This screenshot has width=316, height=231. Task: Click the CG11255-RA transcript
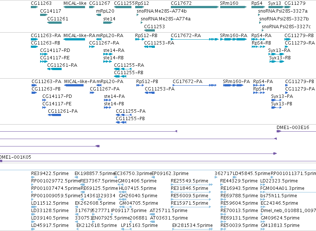[x=123, y=69]
